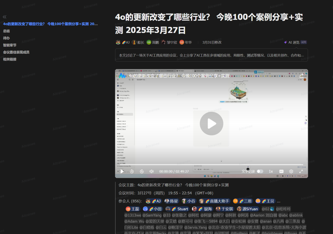This screenshot has height=234, width=333.
Task: Enter fullscreen video mode
Action: (301, 171)
